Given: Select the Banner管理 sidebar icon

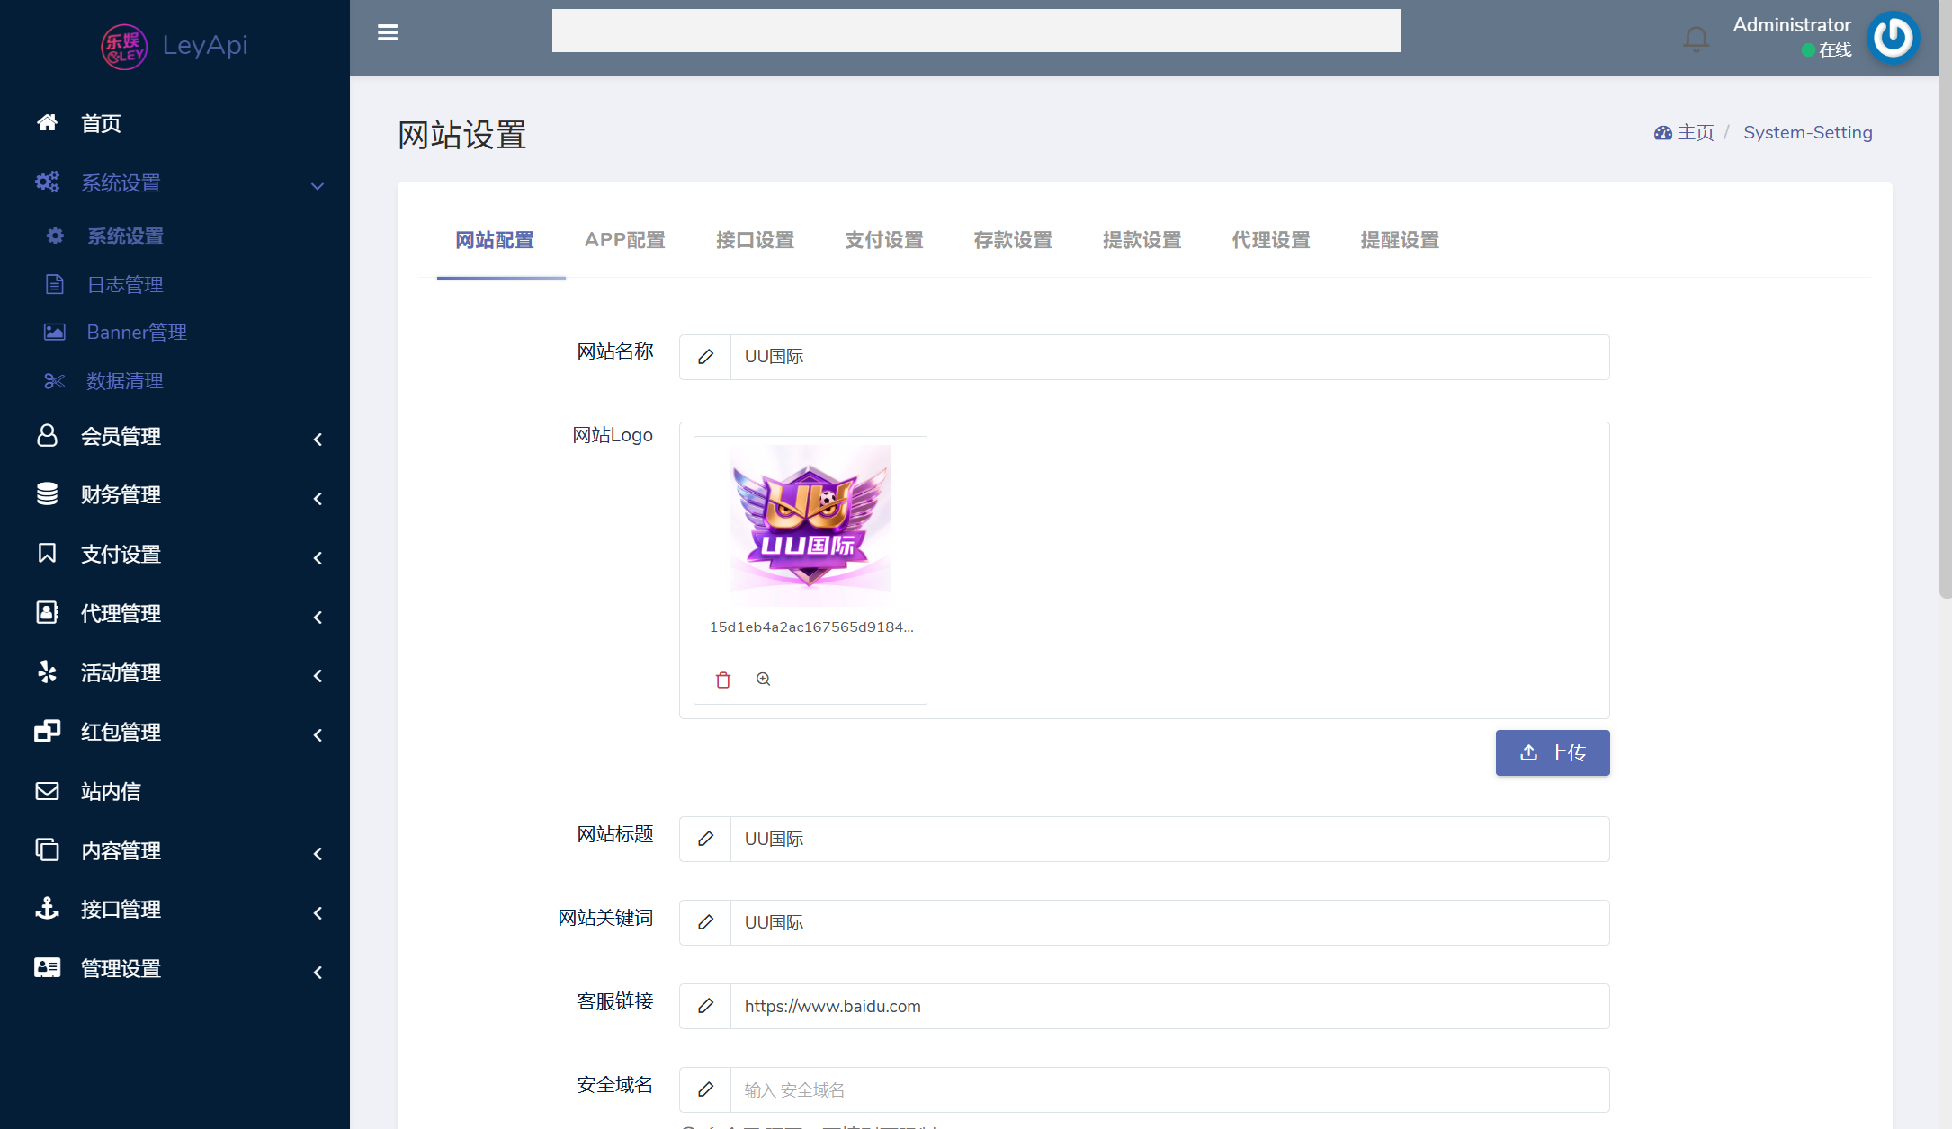Looking at the screenshot, I should 54,332.
